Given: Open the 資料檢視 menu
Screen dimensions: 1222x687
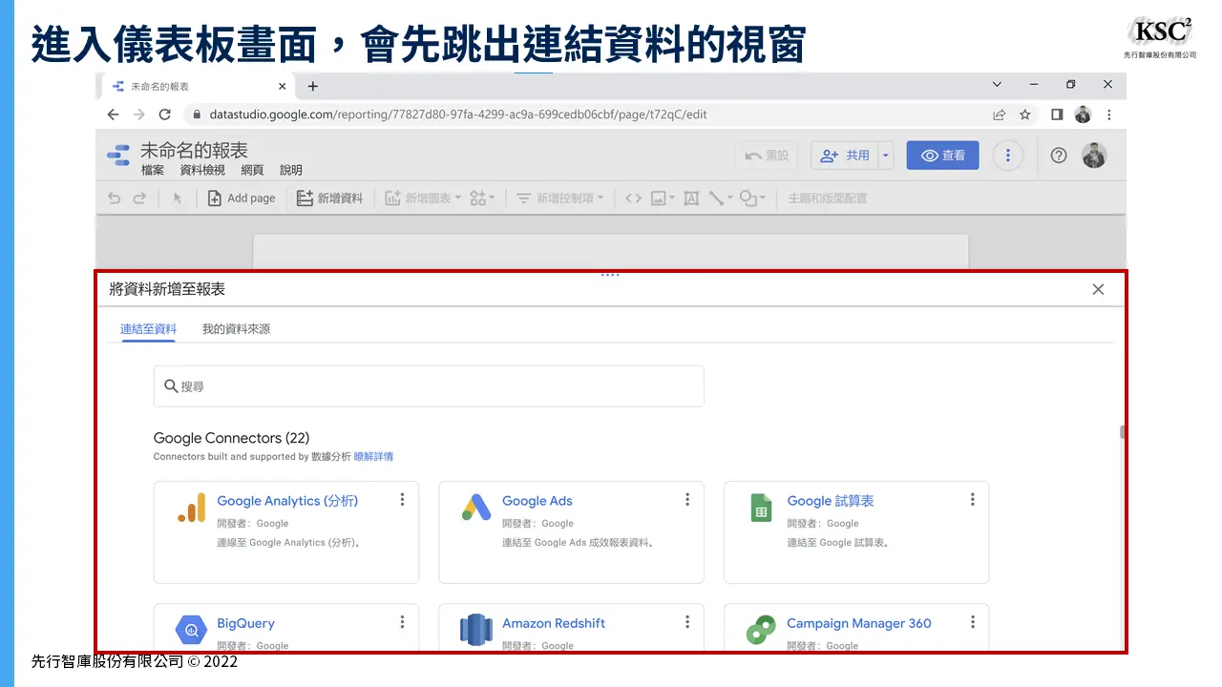Looking at the screenshot, I should (x=202, y=171).
